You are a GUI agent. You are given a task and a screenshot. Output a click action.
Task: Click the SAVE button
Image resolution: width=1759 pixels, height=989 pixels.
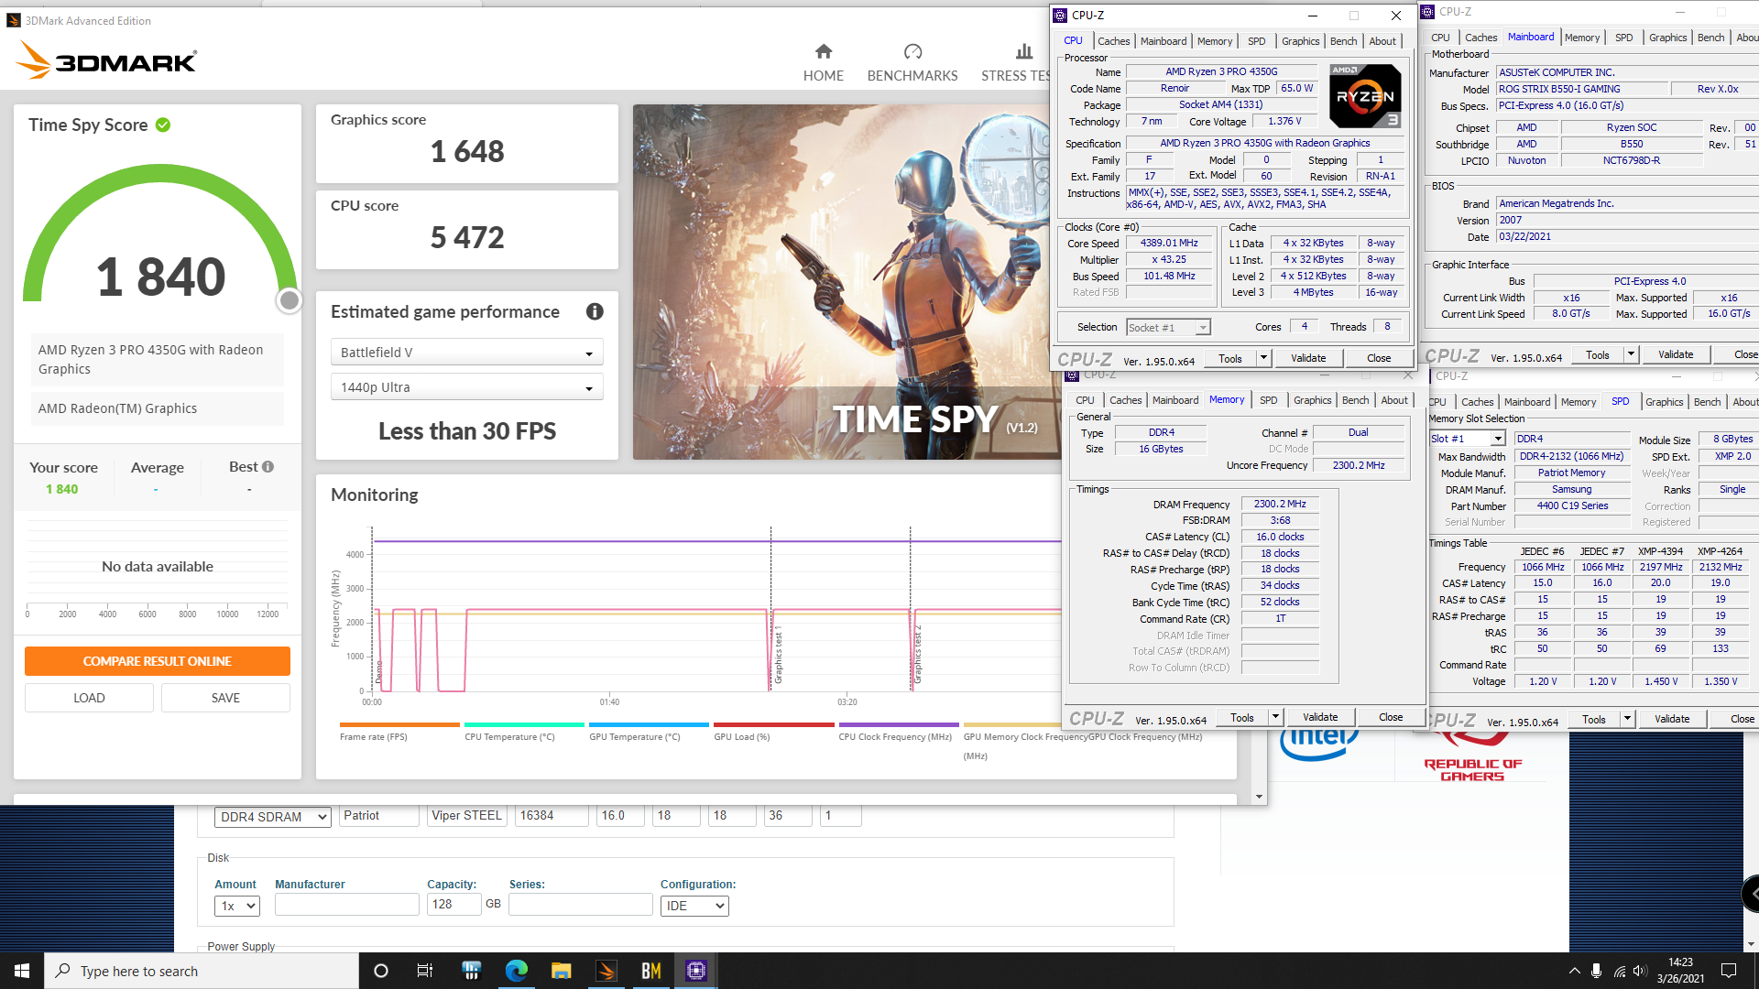[225, 698]
